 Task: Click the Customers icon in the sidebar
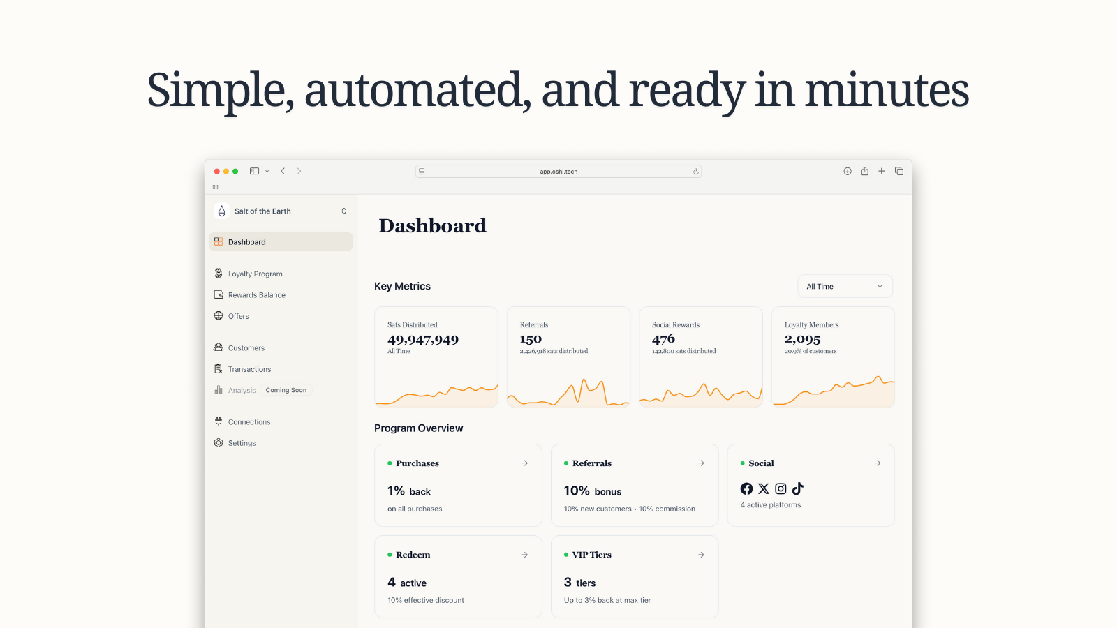tap(219, 347)
